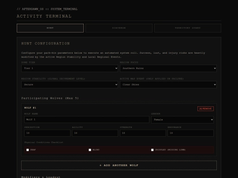Select the Territory Guard tab
Screen dimensions: 238x178
188,28
